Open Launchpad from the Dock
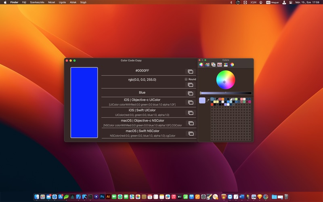Image resolution: width=323 pixels, height=202 pixels. (x=43, y=197)
